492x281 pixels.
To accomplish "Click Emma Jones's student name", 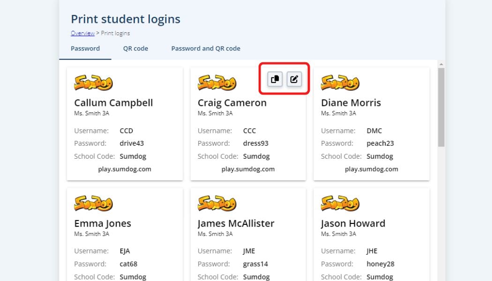I will click(102, 223).
